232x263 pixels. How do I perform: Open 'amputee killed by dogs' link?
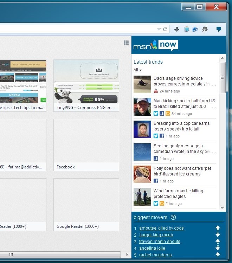[x=161, y=228]
